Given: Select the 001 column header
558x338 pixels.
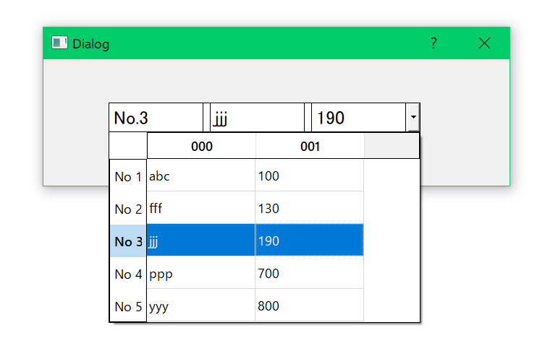Looking at the screenshot, I should (310, 146).
